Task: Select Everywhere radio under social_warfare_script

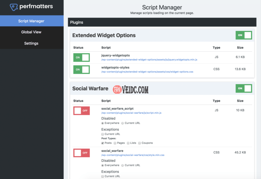Action: [x=103, y=123]
